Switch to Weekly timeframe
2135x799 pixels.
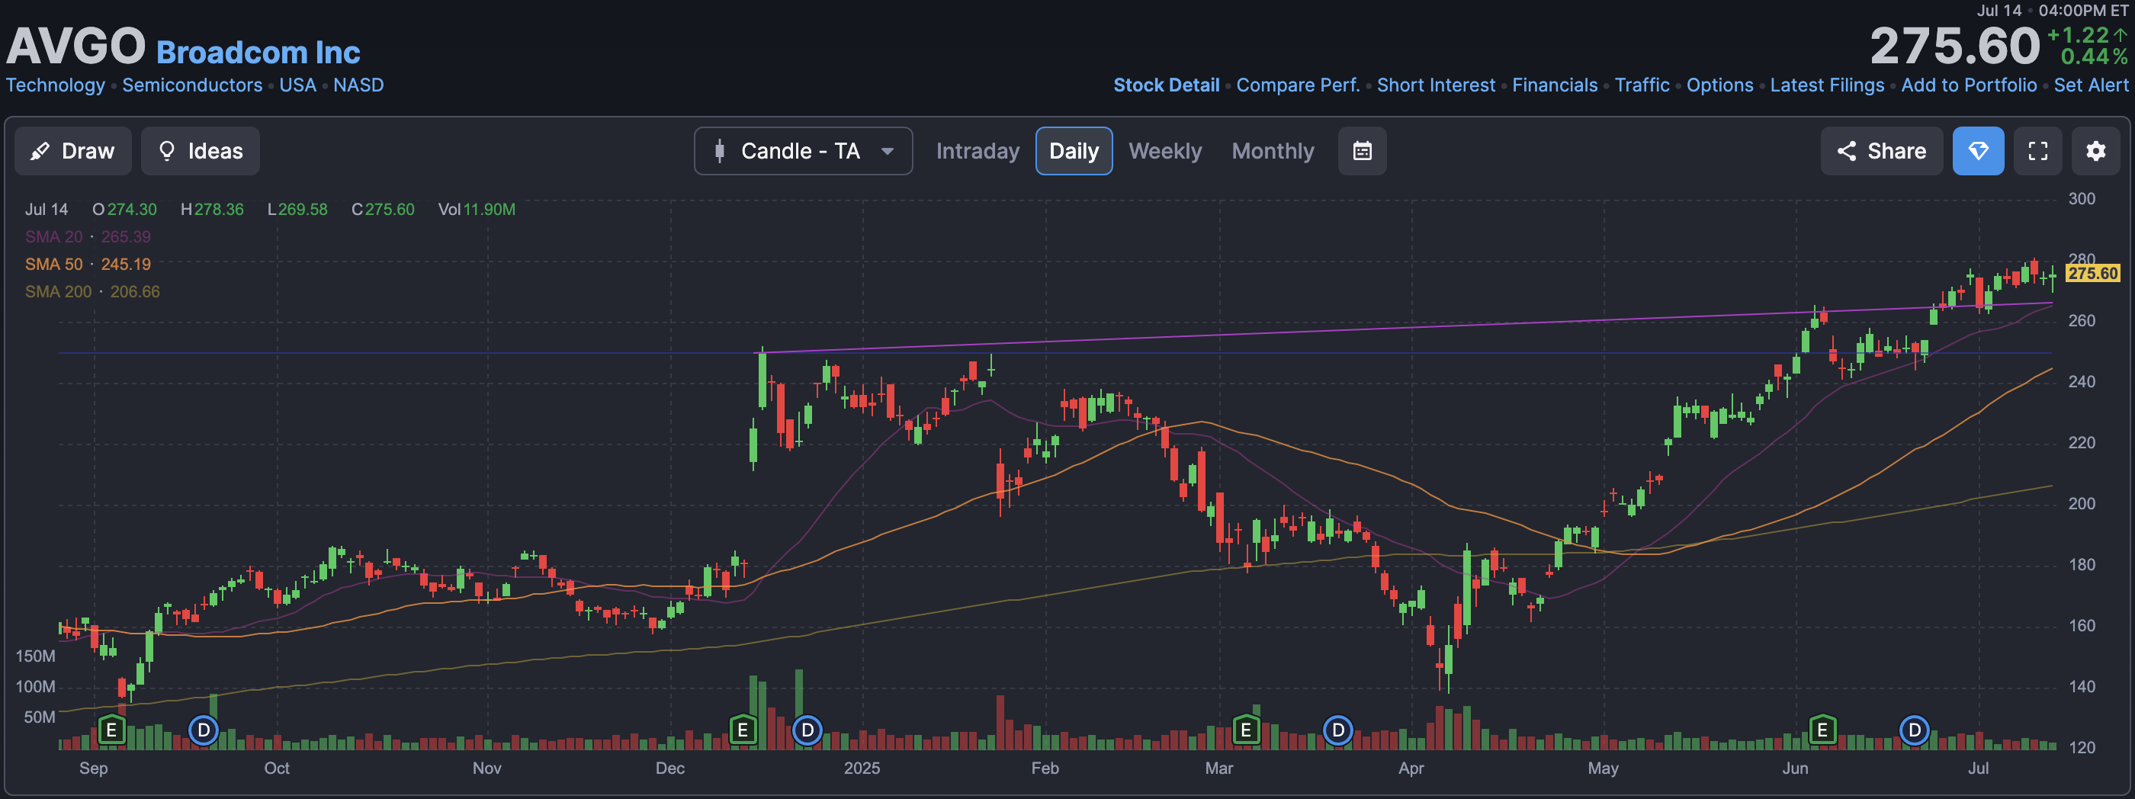pyautogui.click(x=1164, y=151)
